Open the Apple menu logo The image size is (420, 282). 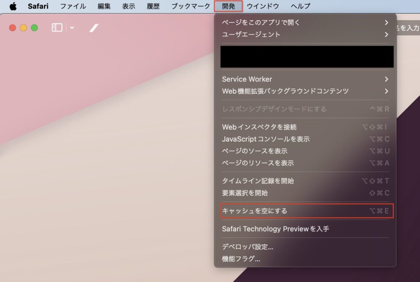13,6
